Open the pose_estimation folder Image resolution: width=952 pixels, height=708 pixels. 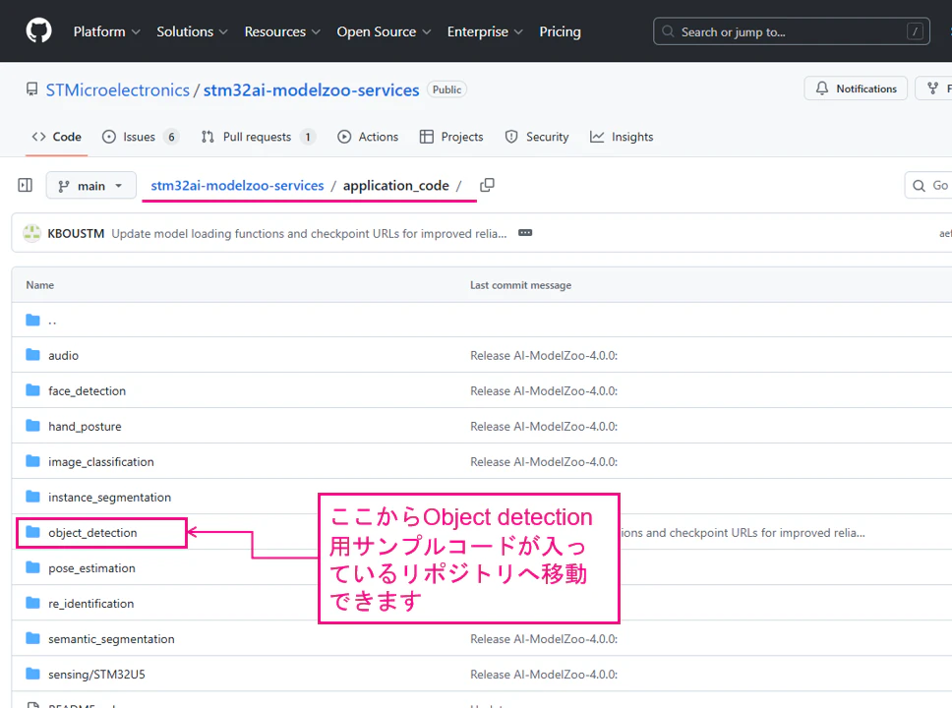pos(92,568)
